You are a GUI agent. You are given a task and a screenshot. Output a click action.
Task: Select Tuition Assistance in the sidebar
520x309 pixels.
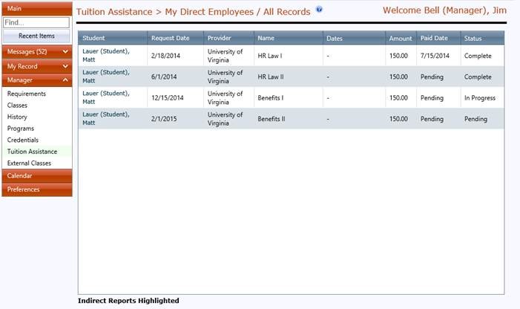32,152
